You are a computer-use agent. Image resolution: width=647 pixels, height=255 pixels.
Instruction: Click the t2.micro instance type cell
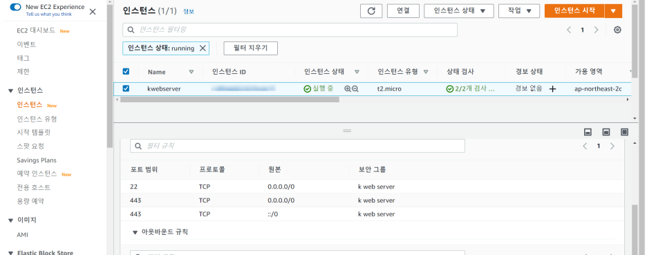[x=389, y=88]
